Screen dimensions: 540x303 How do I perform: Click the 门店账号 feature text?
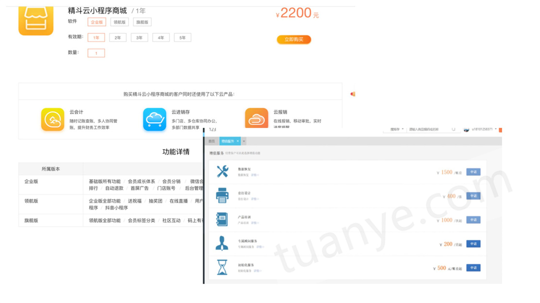tap(166, 188)
